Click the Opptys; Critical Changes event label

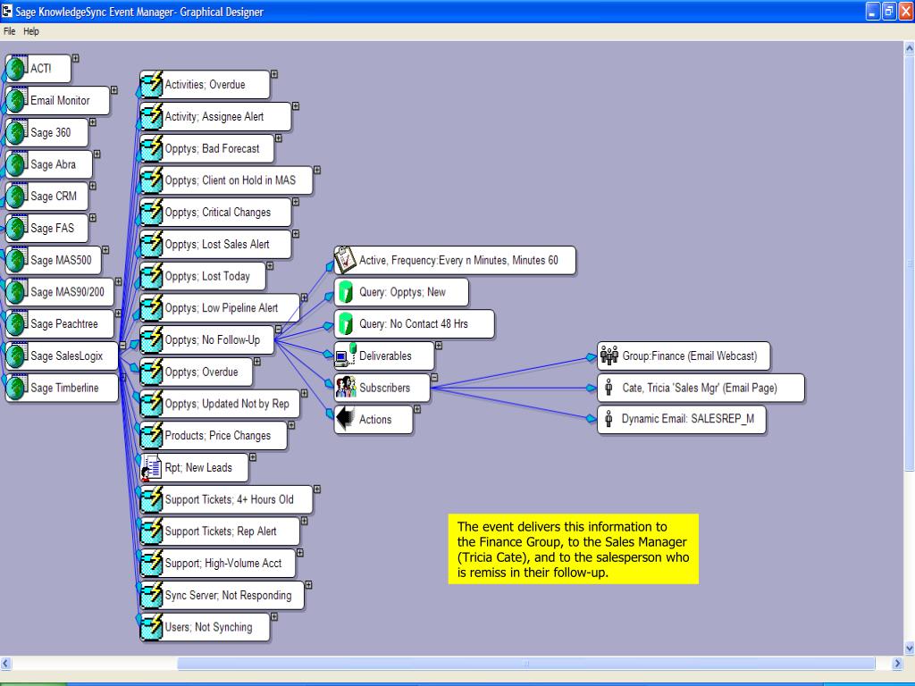tap(218, 213)
